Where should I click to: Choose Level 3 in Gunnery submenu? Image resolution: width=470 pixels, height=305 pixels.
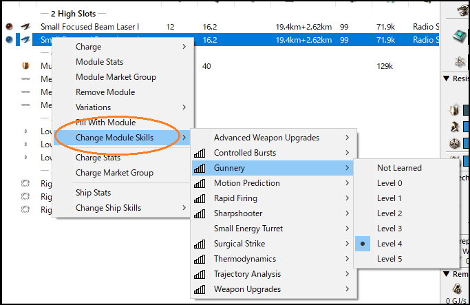click(x=389, y=229)
